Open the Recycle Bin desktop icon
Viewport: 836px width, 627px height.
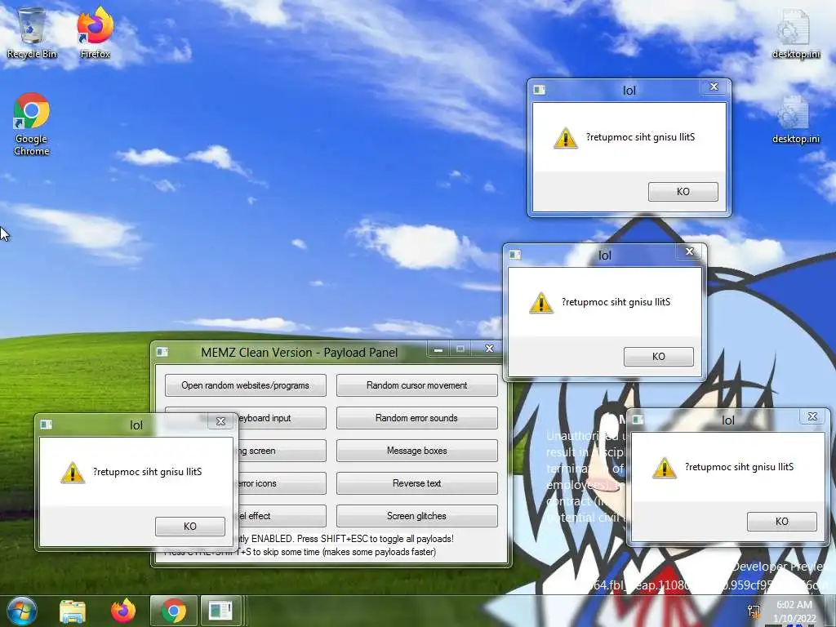pyautogui.click(x=32, y=33)
